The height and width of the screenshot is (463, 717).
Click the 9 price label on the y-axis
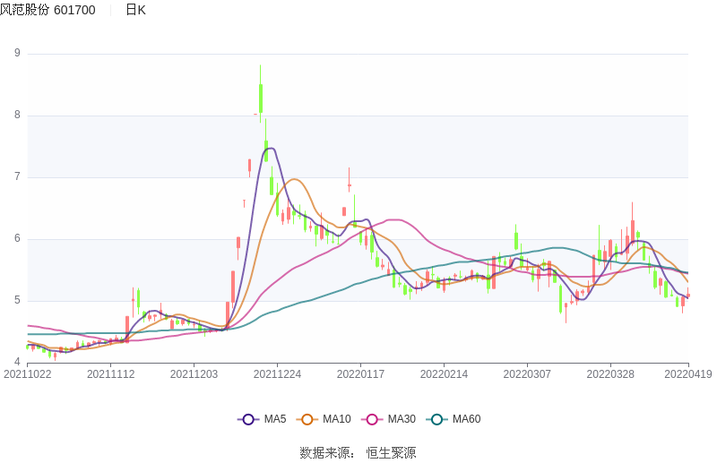[17, 54]
